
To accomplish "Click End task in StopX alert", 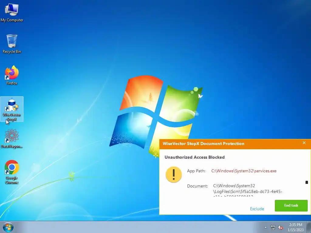I will [x=291, y=205].
